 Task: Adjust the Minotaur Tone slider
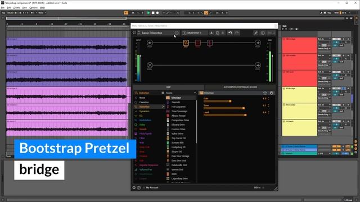[x=224, y=108]
